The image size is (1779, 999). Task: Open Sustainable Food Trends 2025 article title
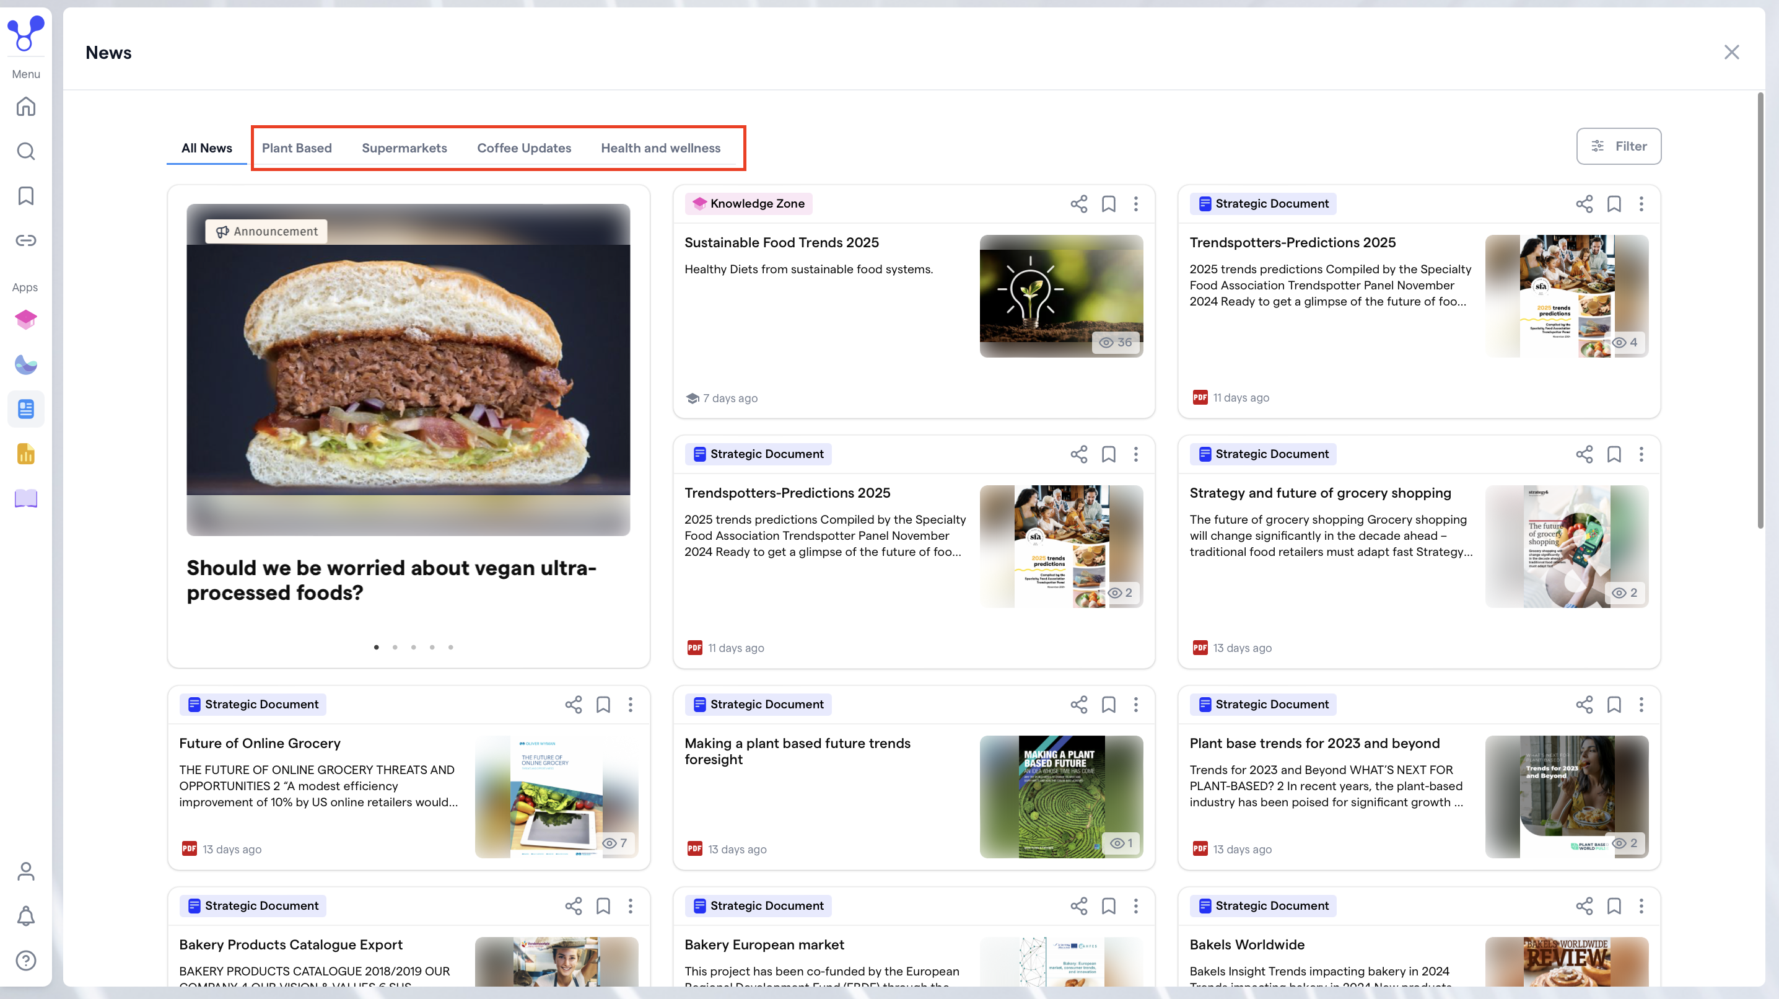(x=782, y=242)
